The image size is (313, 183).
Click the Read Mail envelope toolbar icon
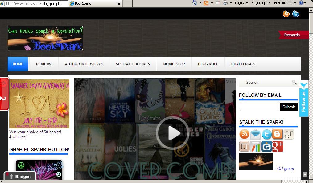tap(218, 3)
